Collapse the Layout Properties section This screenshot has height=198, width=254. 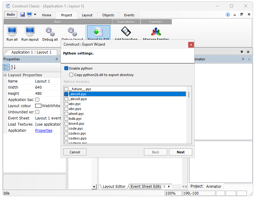tap(5, 75)
